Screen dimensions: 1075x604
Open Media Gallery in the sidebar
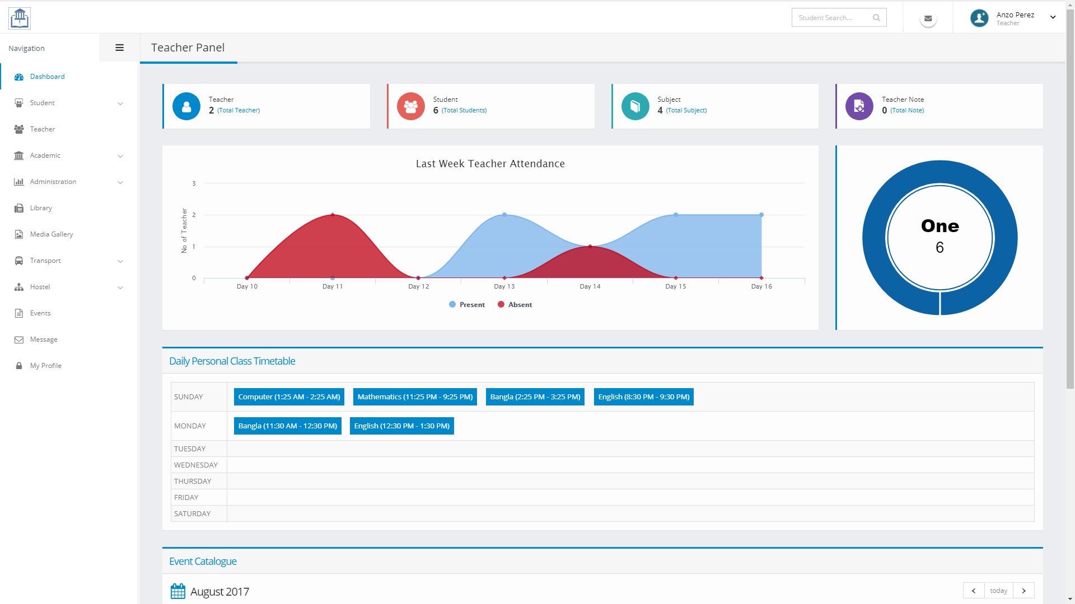click(51, 234)
